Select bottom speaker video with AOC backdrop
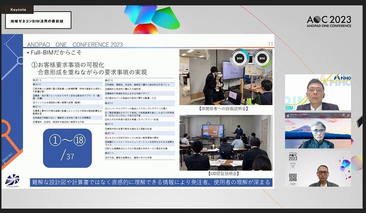The height and width of the screenshot is (213, 366). coord(318,169)
